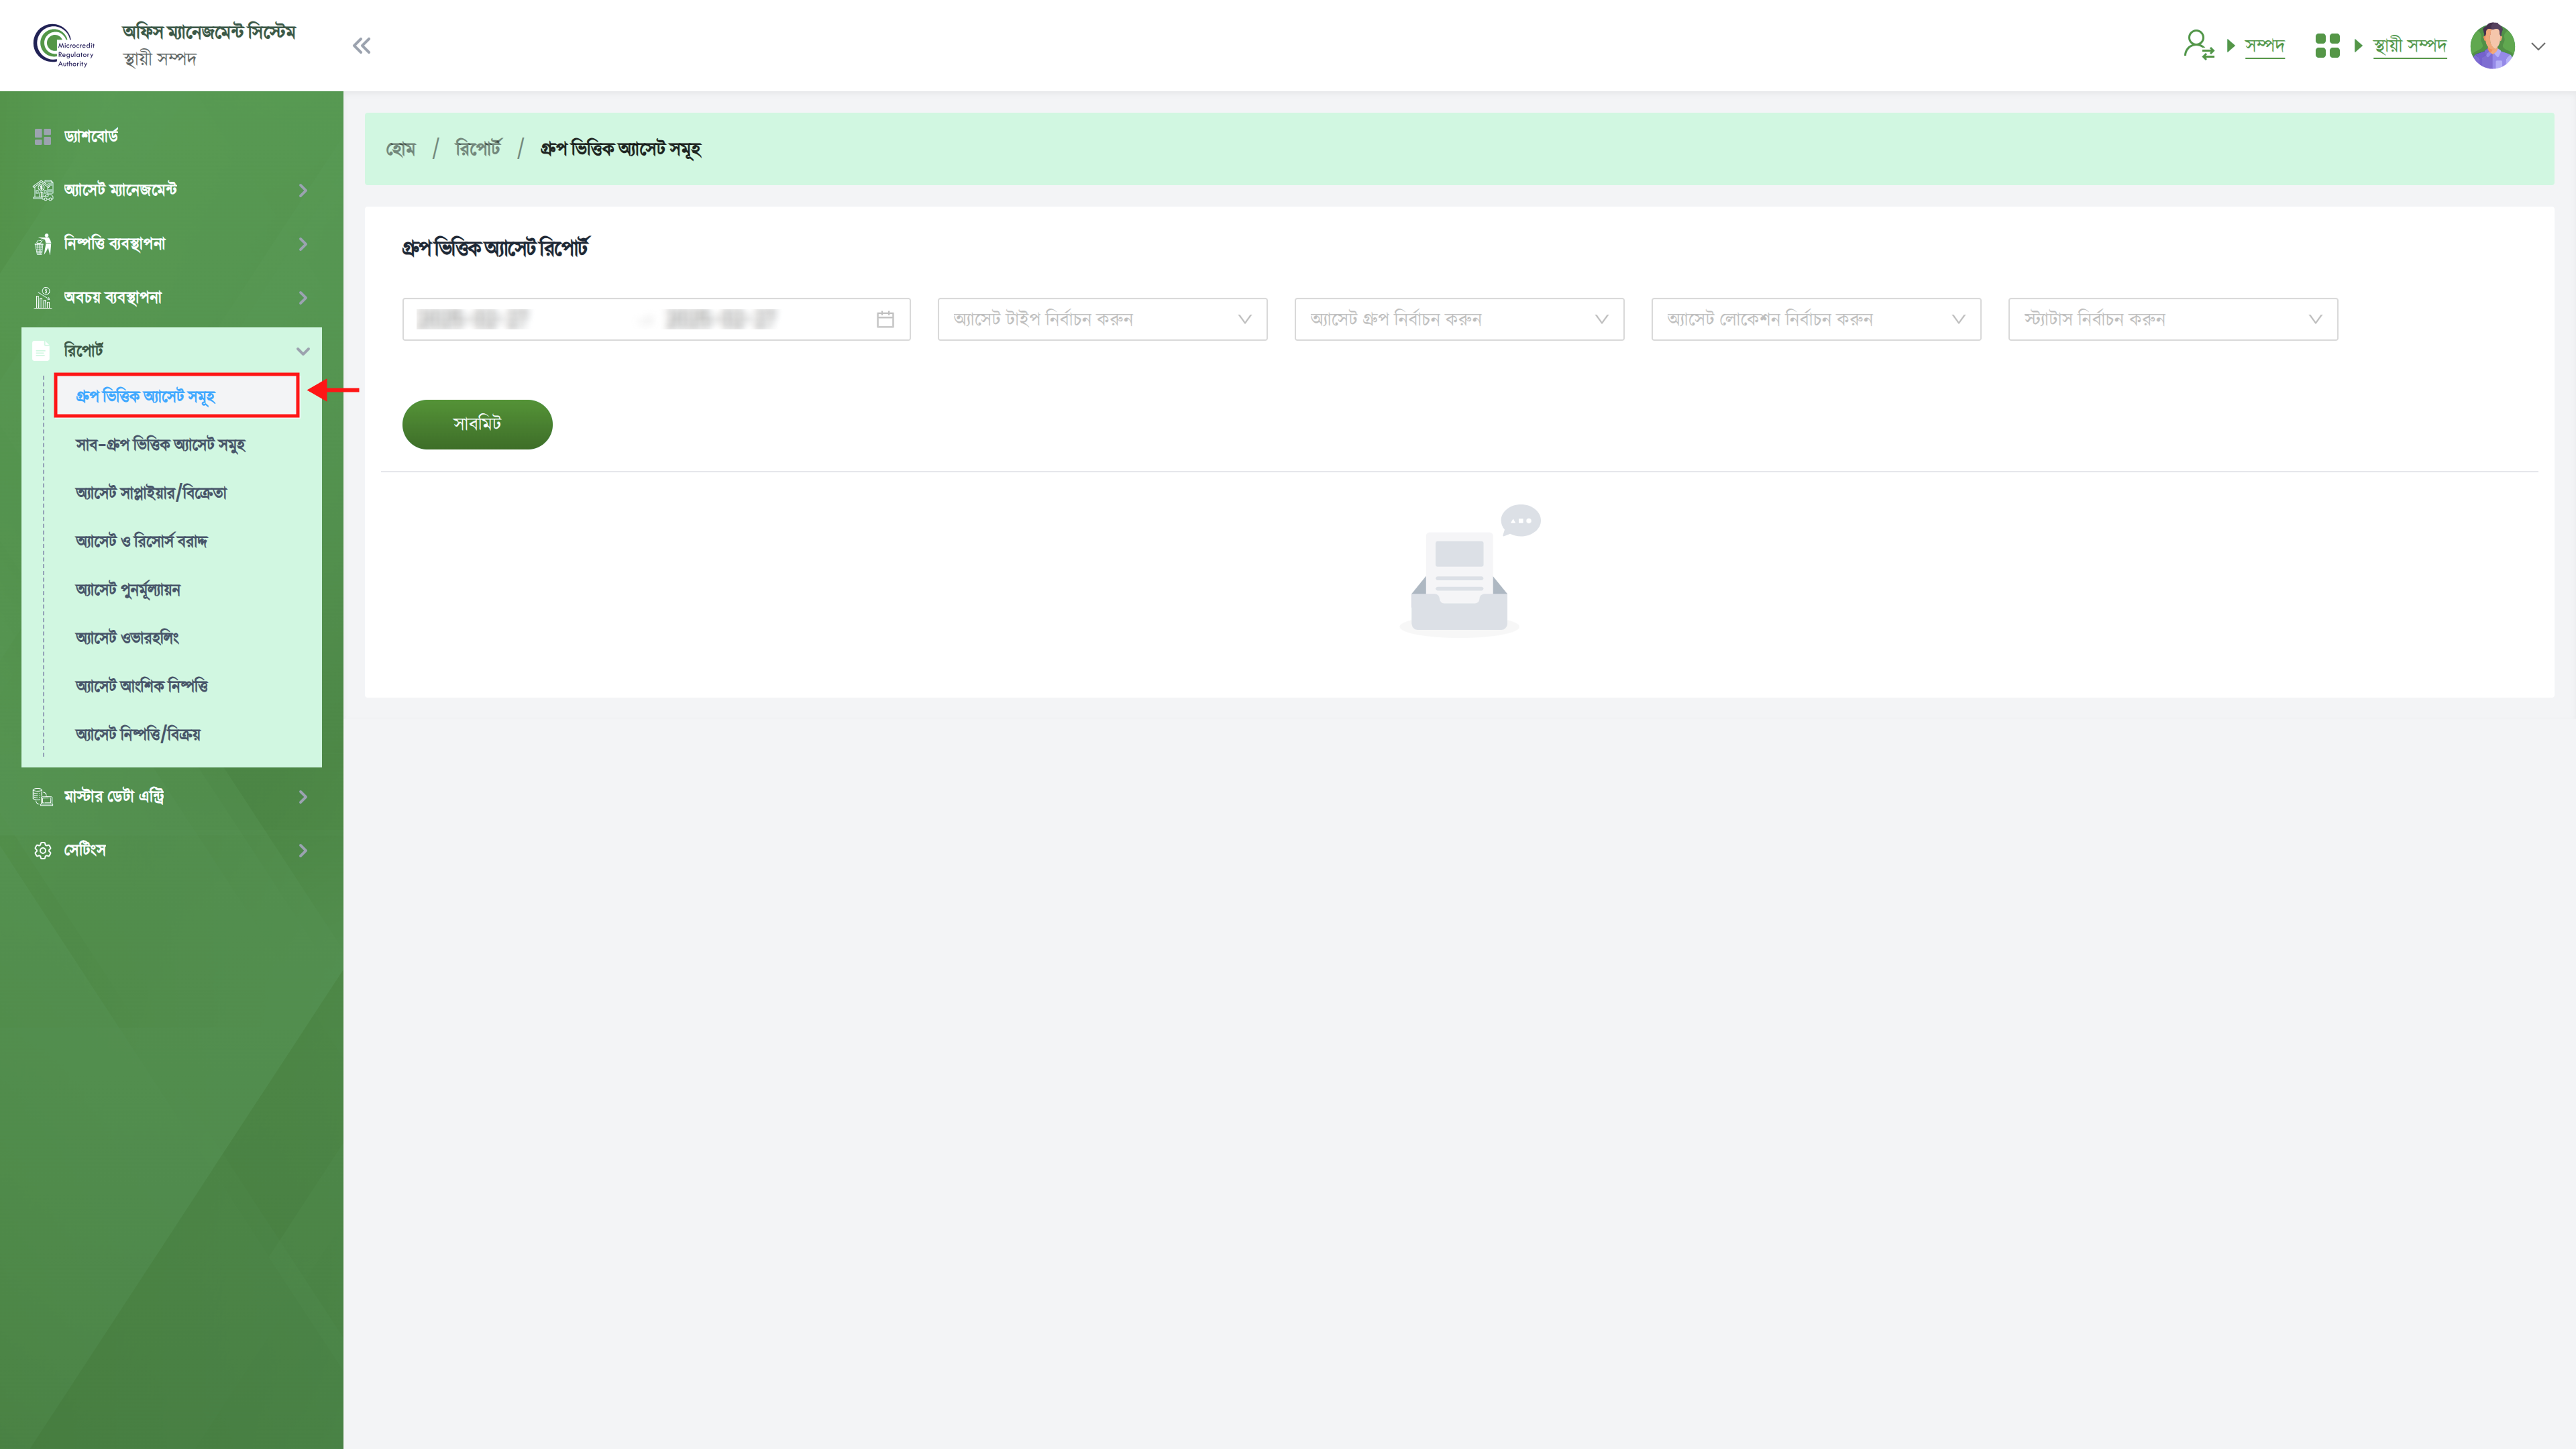Select অ্যাসেট ও রিসোর্স বরাদ্দ submenu item
Viewport: 2576px width, 1449px height.
[x=141, y=541]
